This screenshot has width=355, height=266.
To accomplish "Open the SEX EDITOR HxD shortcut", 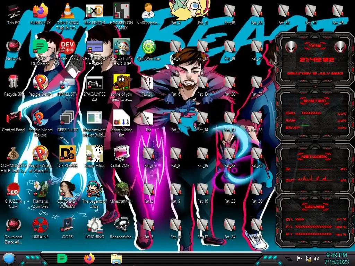I will pos(95,14).
